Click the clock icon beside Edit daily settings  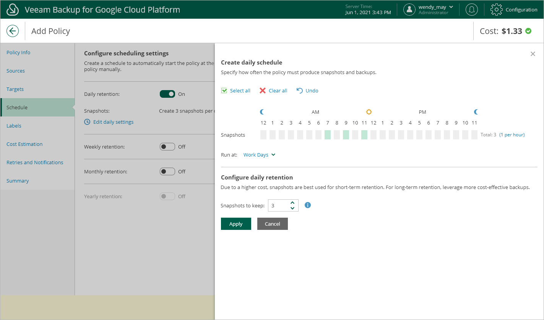87,122
